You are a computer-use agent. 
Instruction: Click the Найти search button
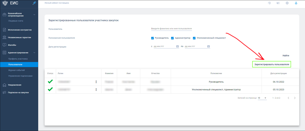(286, 56)
